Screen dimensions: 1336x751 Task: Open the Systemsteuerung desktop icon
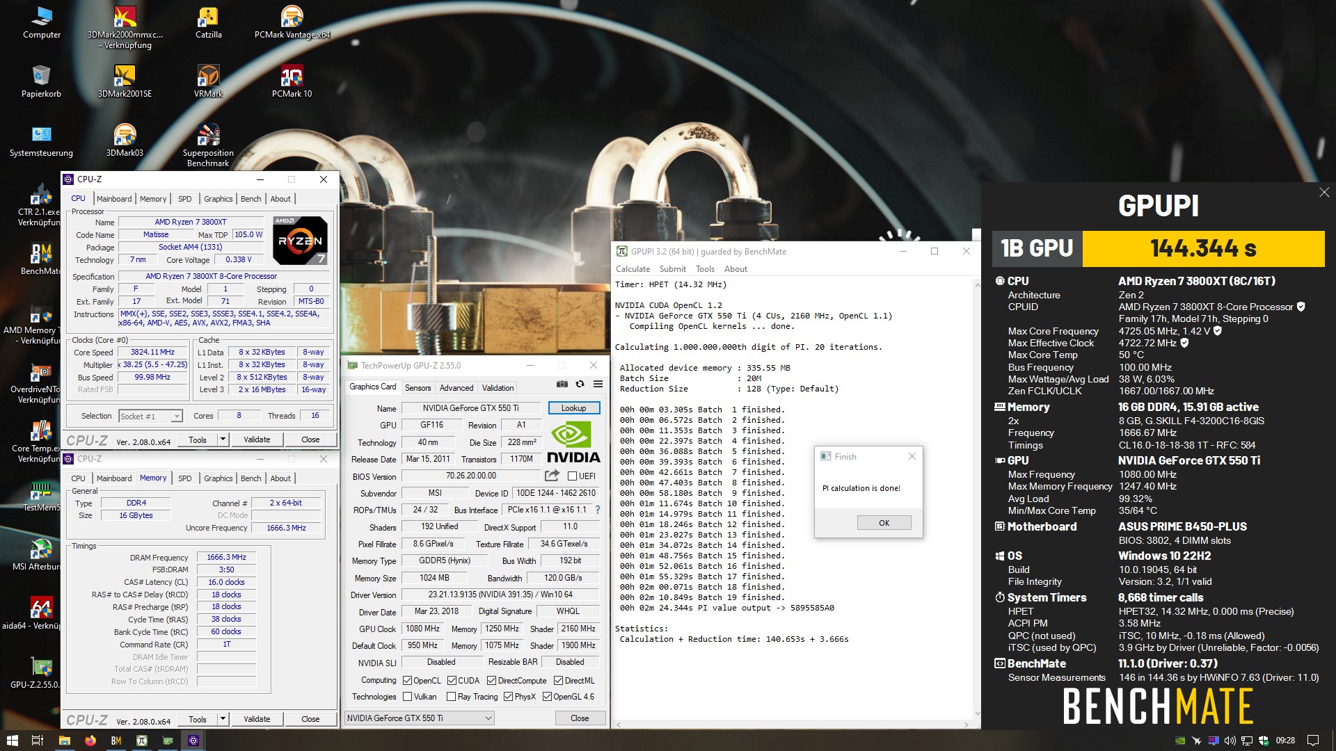click(x=41, y=140)
